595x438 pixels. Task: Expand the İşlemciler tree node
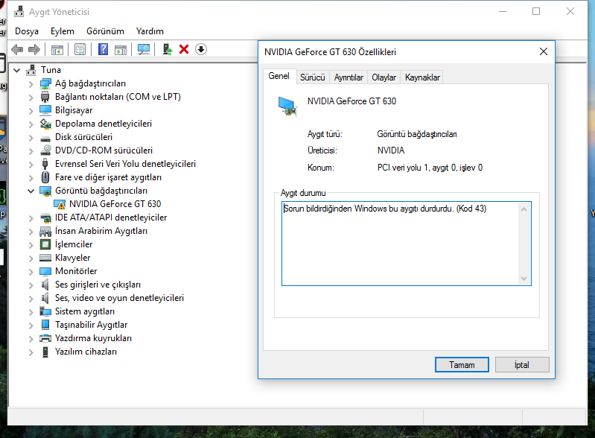(x=31, y=244)
